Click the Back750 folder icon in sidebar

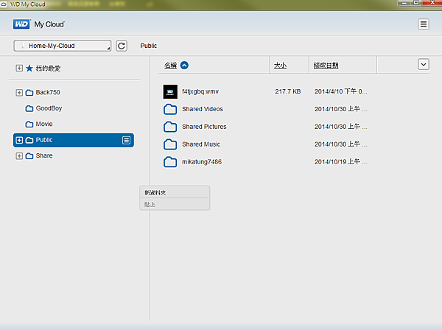pos(29,93)
